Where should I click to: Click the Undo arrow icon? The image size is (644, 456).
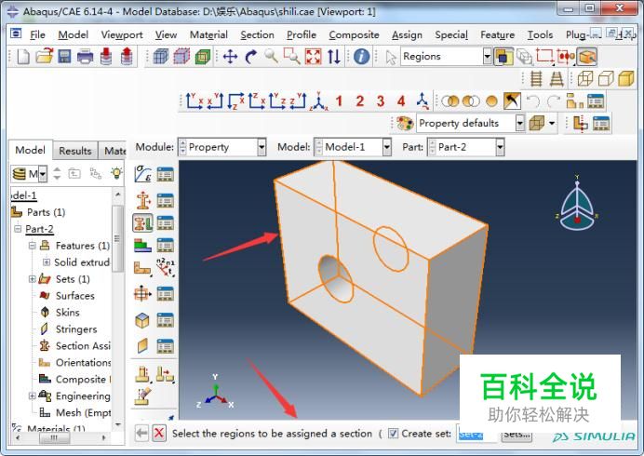click(x=532, y=101)
